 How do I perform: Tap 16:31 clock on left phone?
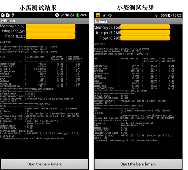click(x=70, y=15)
